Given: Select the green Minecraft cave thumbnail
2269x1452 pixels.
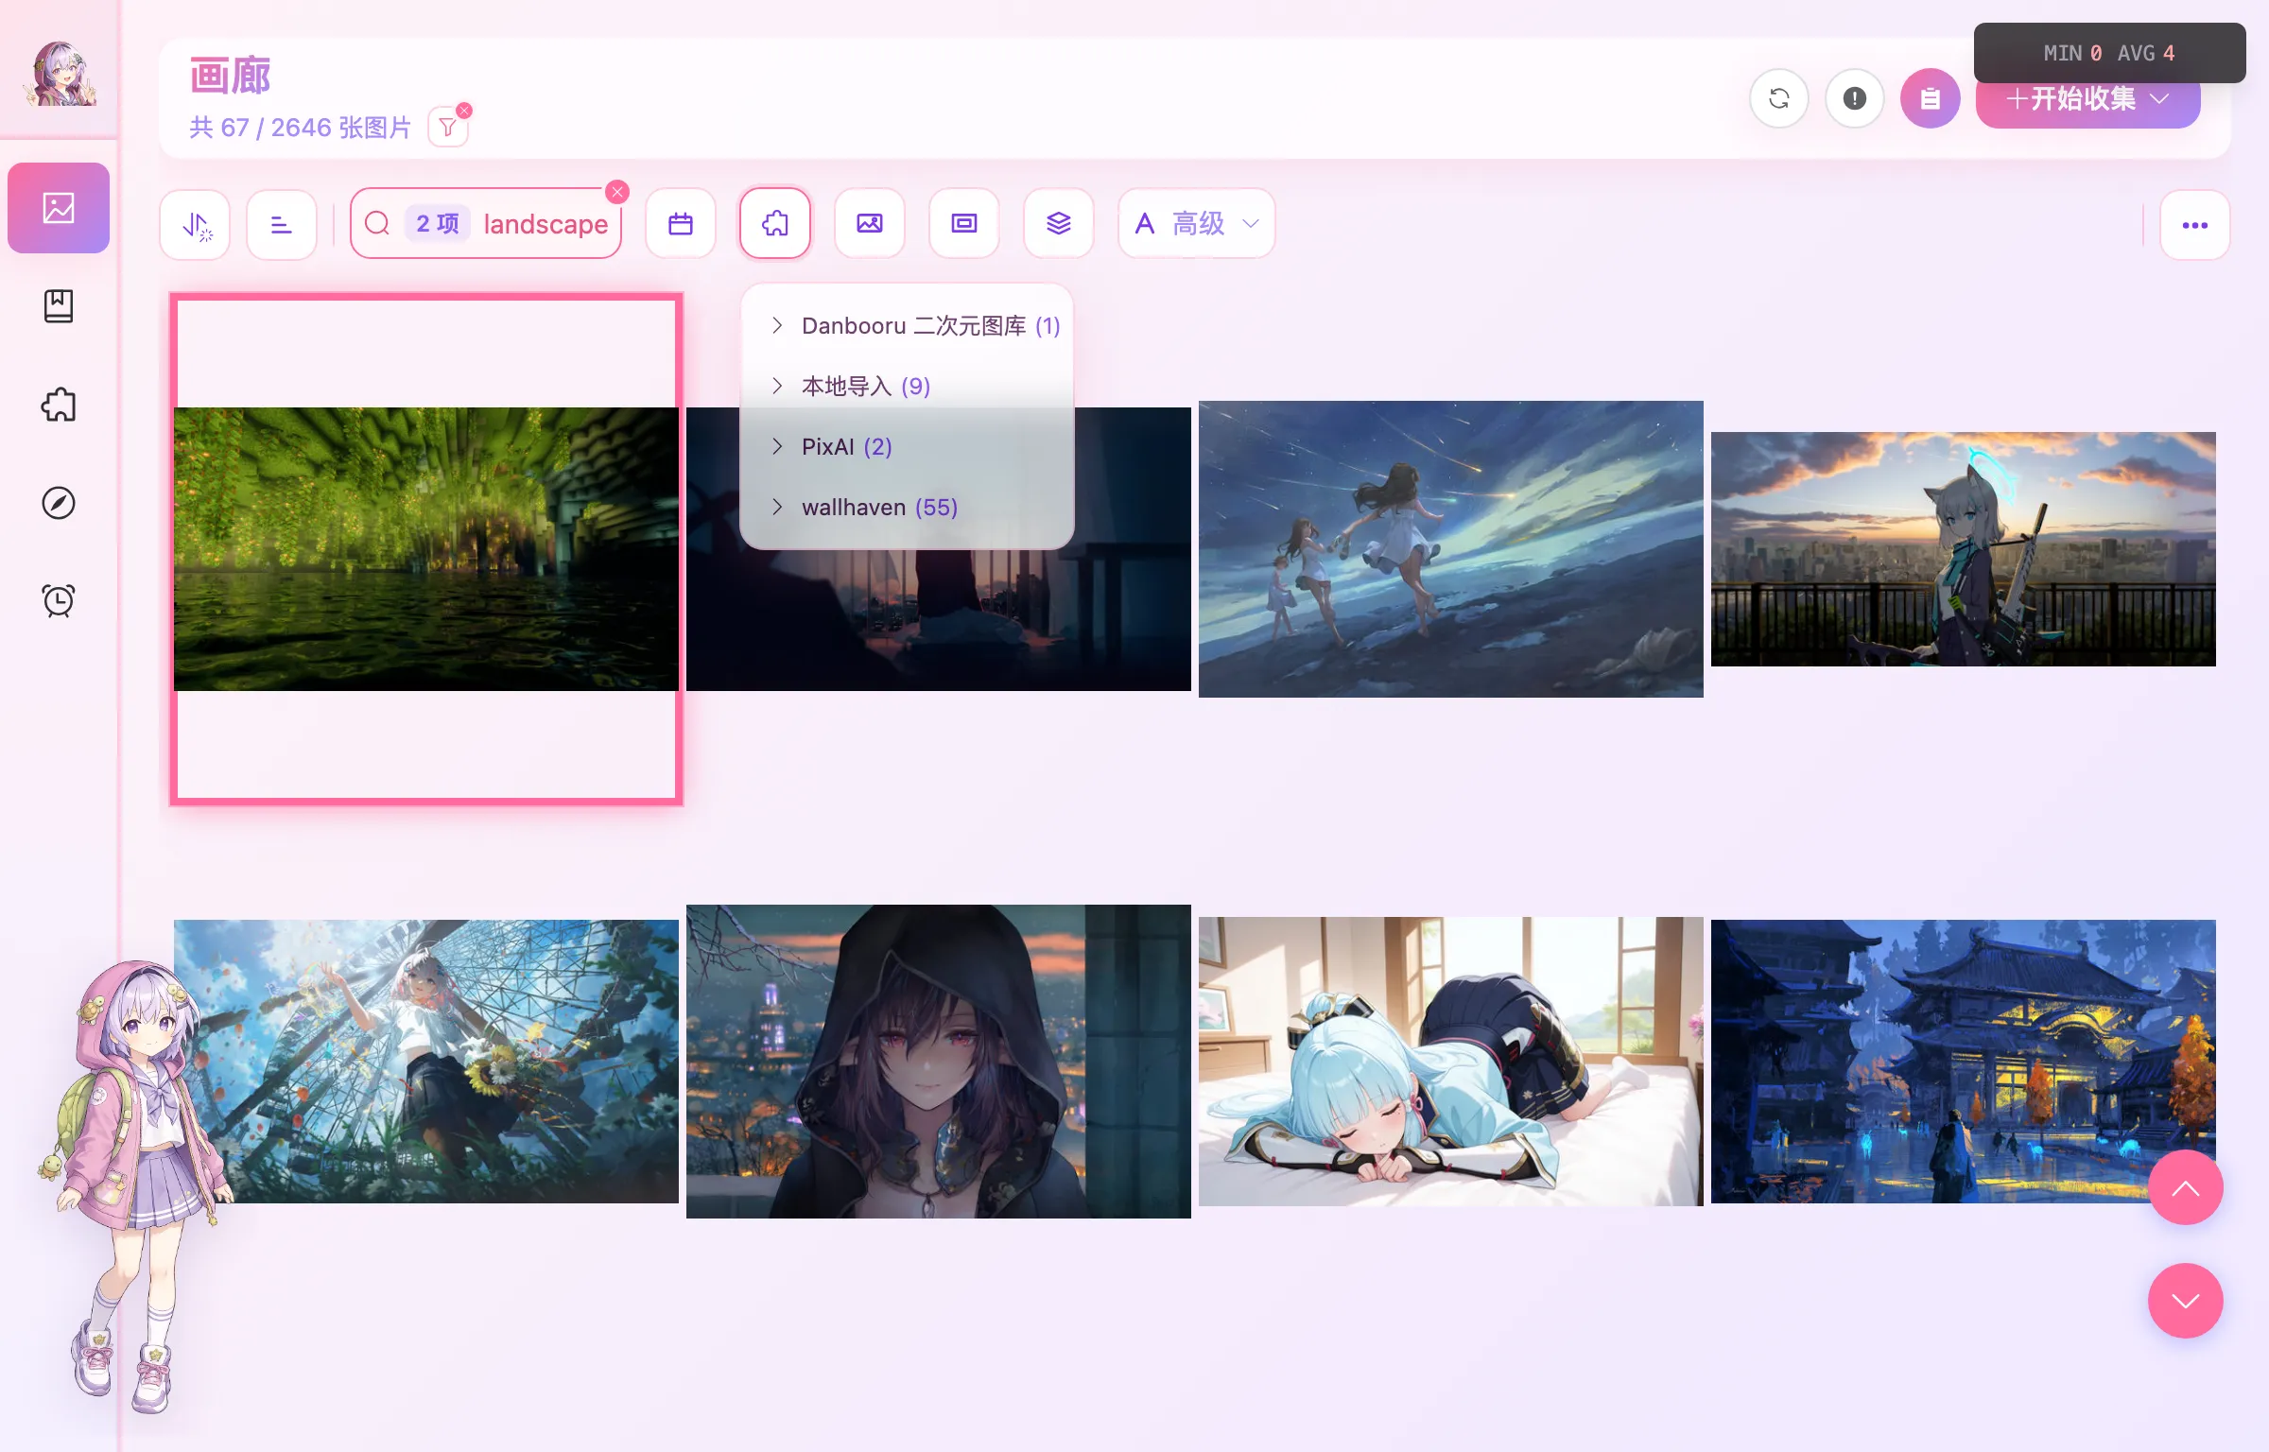Looking at the screenshot, I should [x=426, y=549].
